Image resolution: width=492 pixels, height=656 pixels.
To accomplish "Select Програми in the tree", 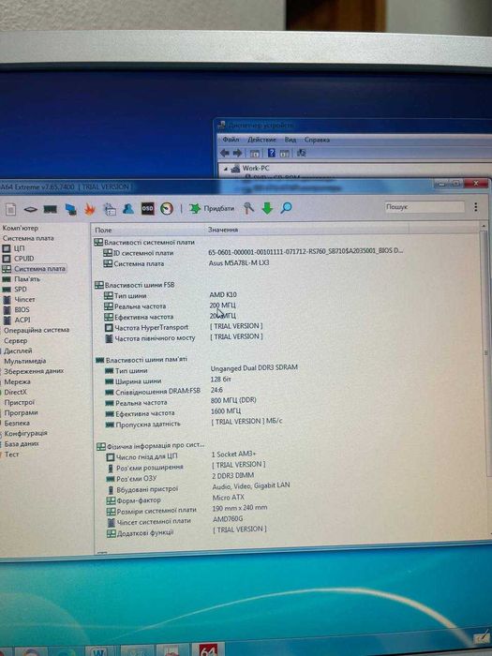I will click(x=21, y=412).
